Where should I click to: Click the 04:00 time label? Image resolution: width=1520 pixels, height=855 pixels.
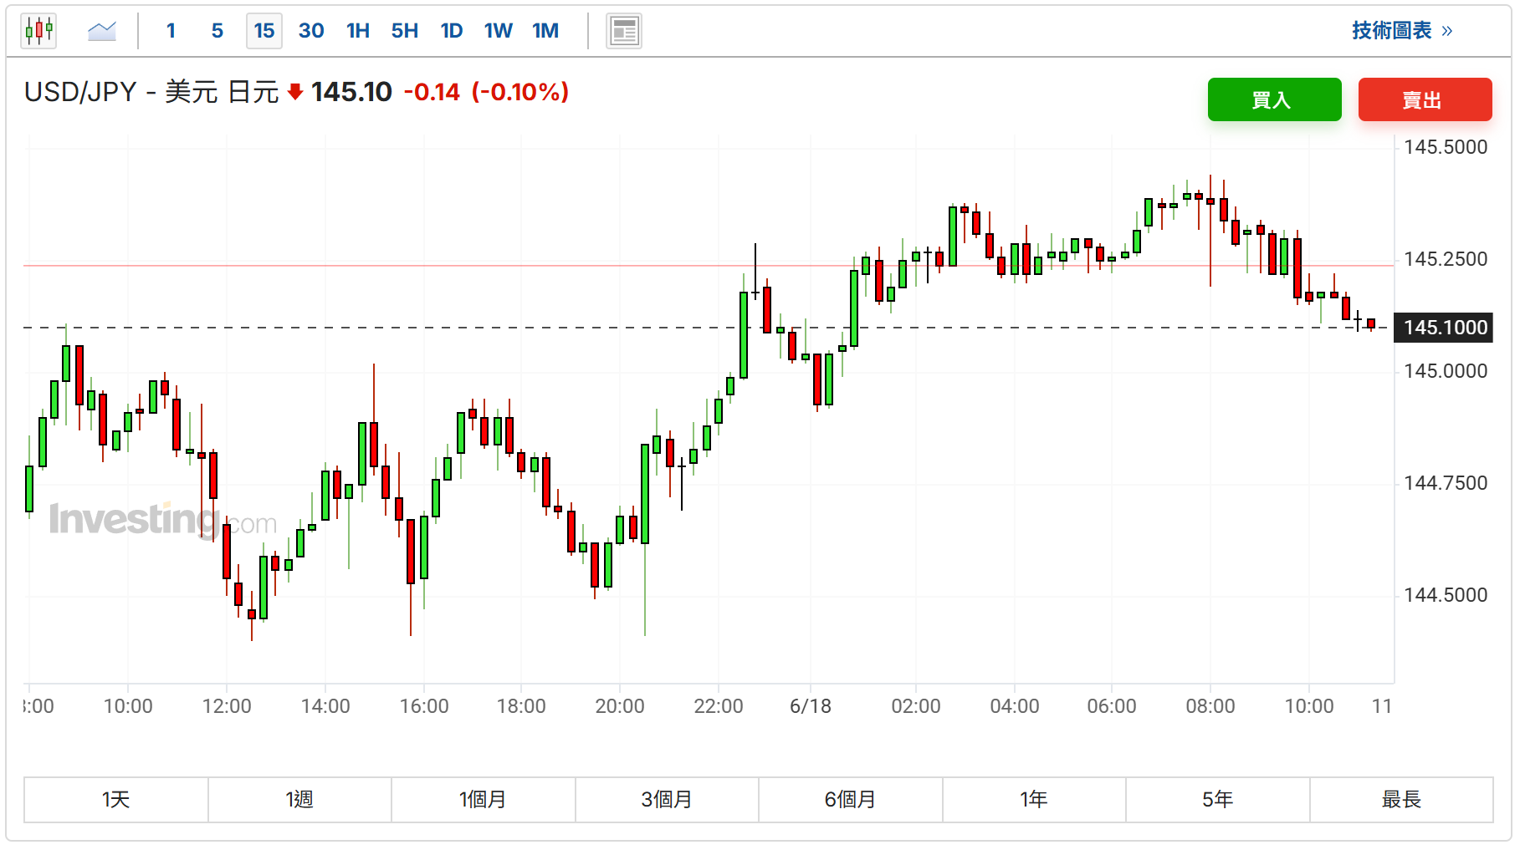point(1015,706)
